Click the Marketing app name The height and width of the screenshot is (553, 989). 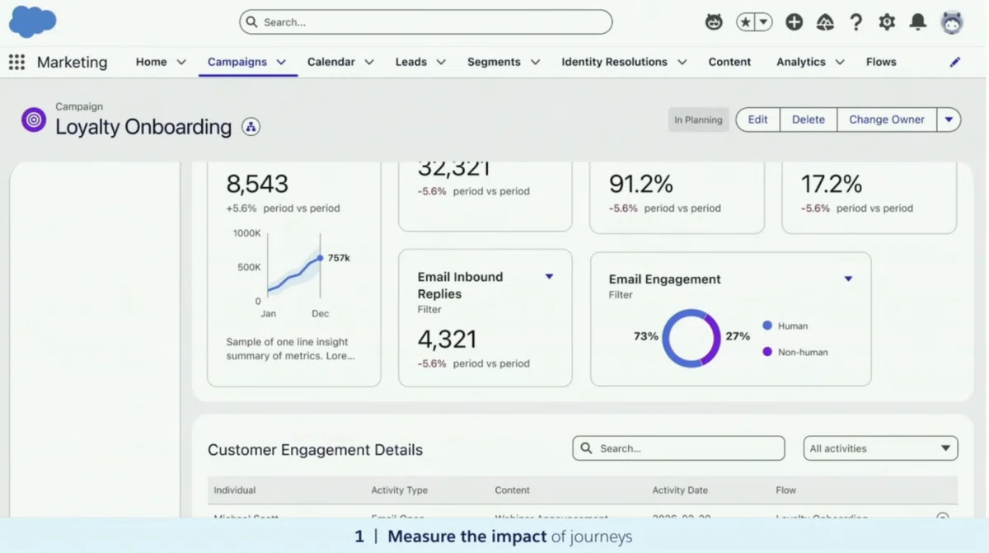tap(72, 62)
